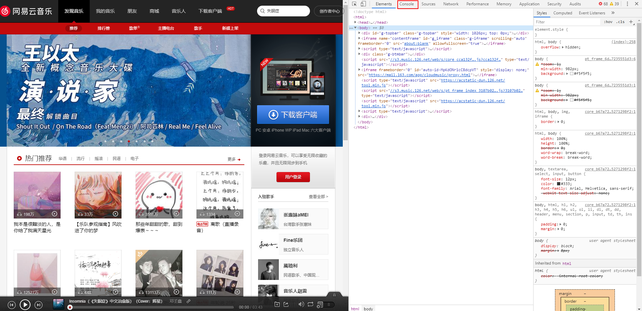The image size is (642, 311).
Task: Play the playlist with 111万 listens
Action: [x=237, y=292]
